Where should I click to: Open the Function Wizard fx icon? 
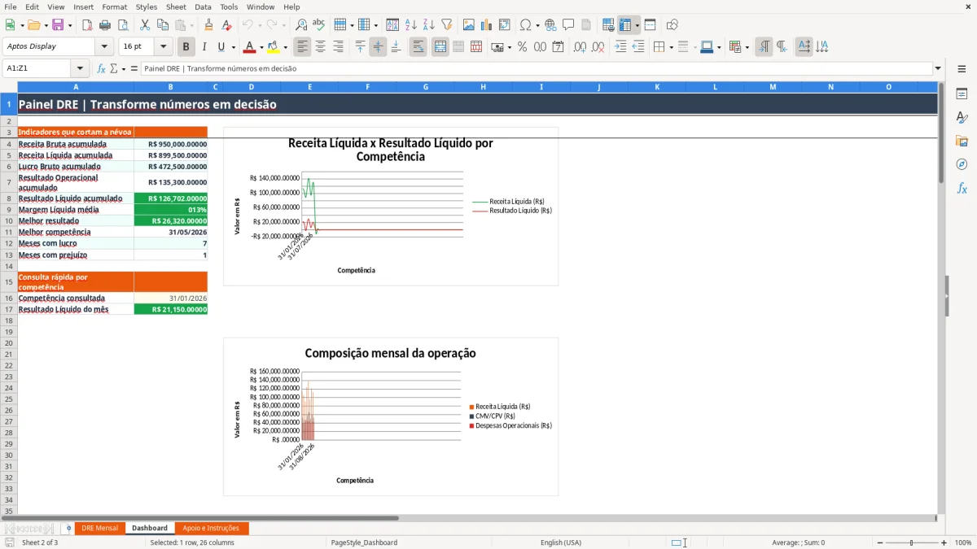102,68
